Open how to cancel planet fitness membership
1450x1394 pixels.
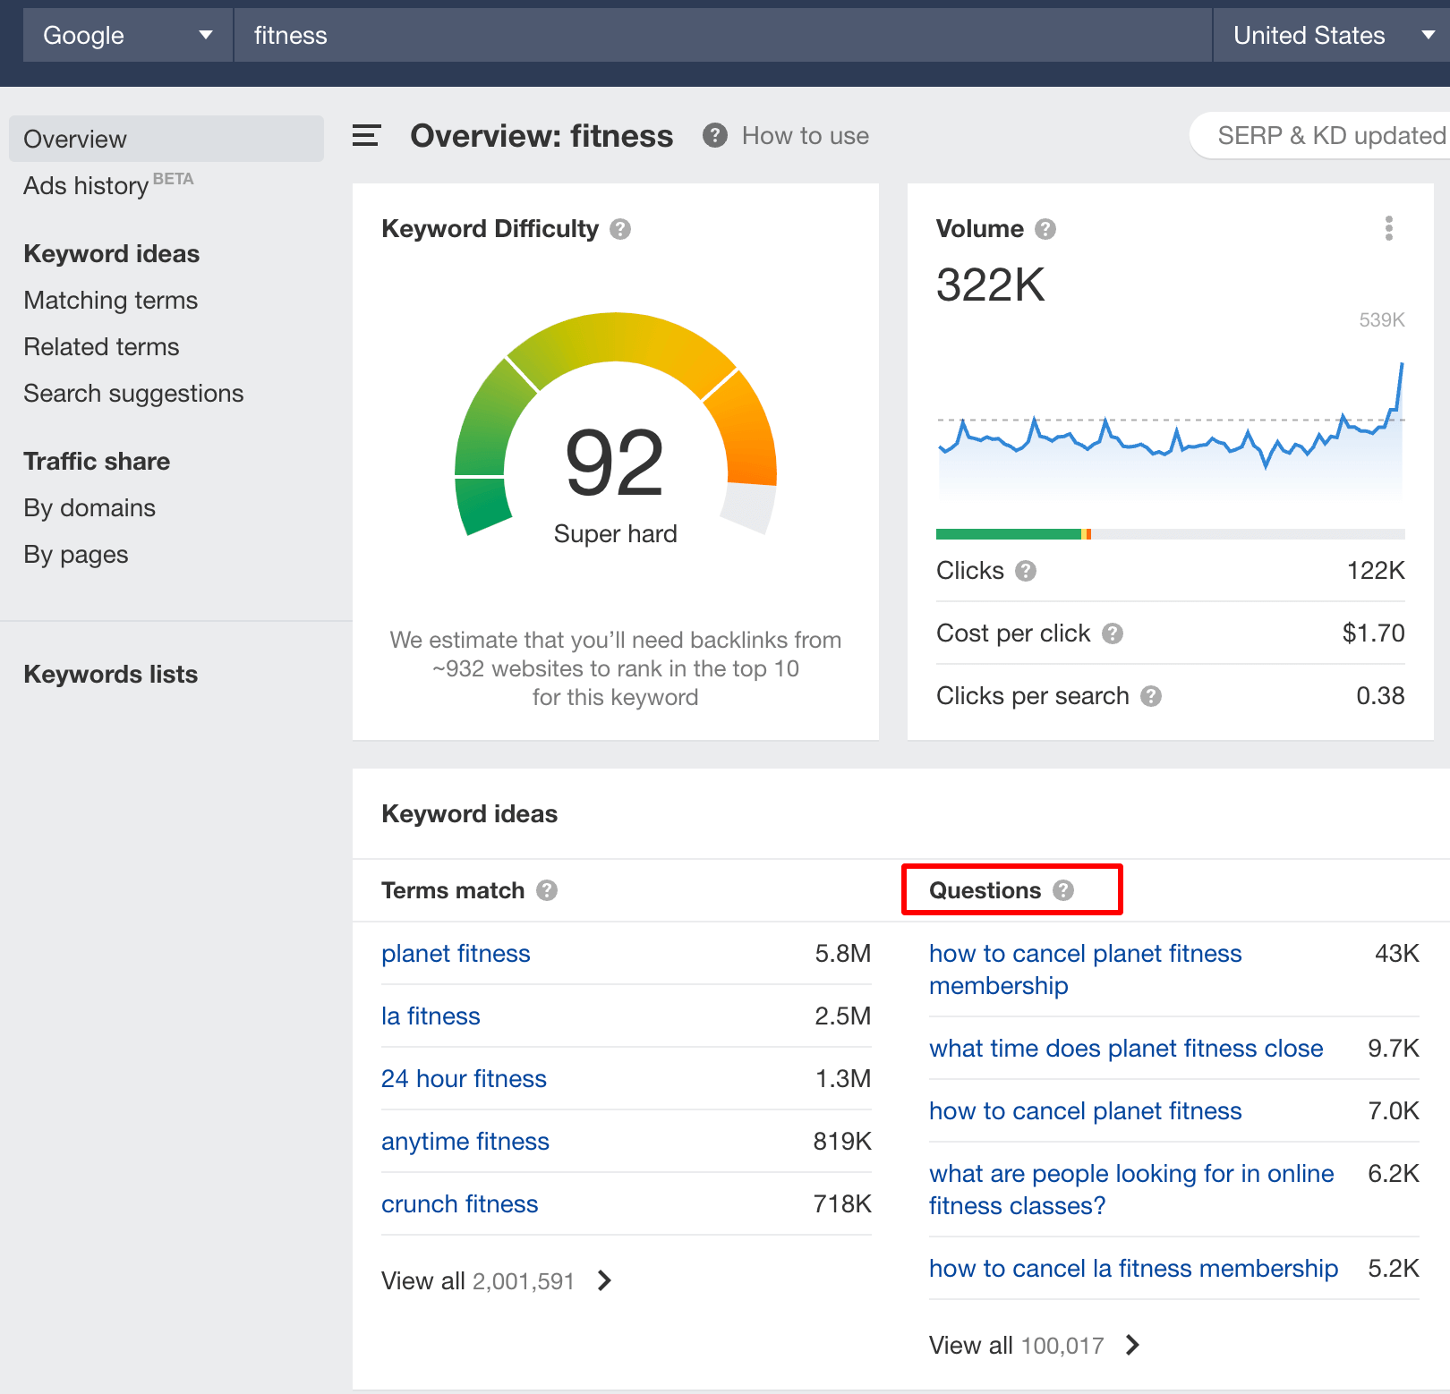[1086, 970]
